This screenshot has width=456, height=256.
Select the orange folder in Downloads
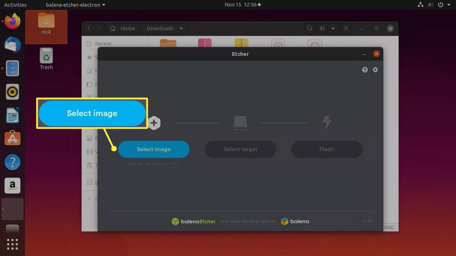pos(168,44)
